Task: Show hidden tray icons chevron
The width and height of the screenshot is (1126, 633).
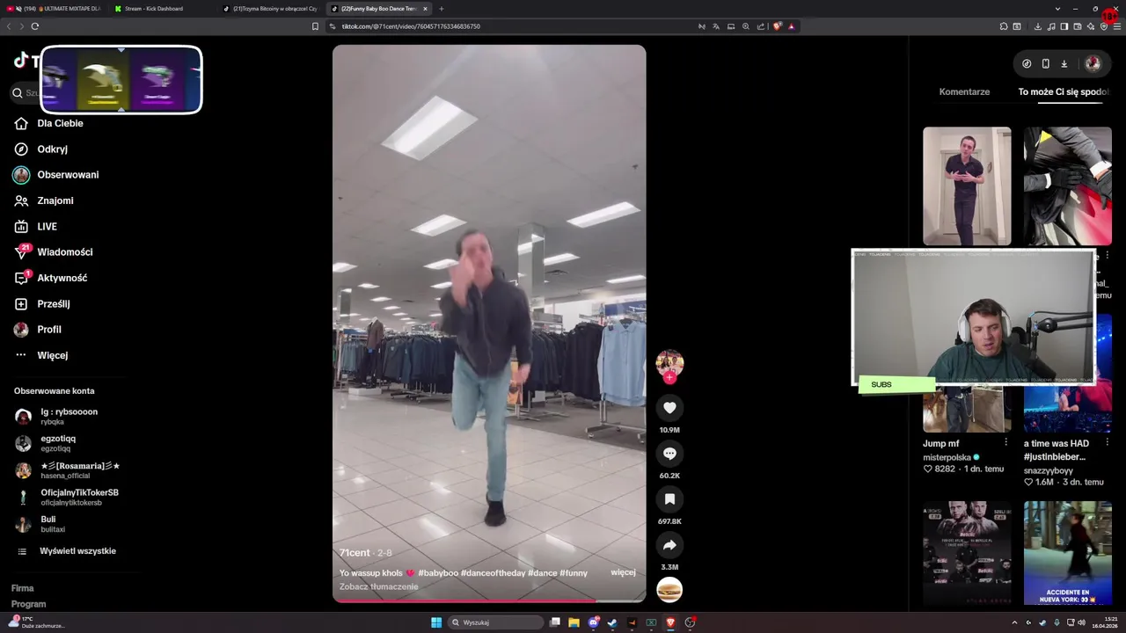Action: tap(1015, 622)
